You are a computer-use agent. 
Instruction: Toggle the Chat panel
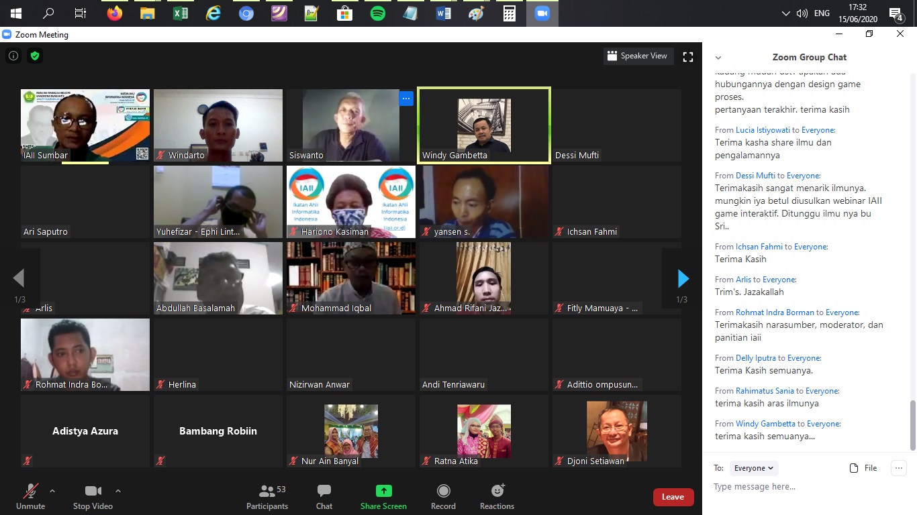(324, 497)
